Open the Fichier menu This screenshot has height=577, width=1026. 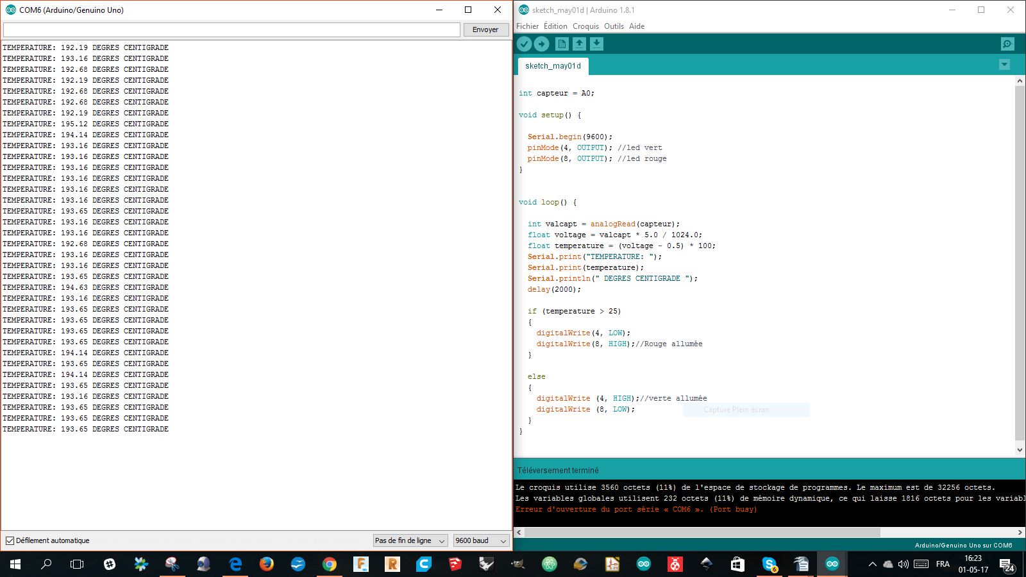tap(527, 26)
